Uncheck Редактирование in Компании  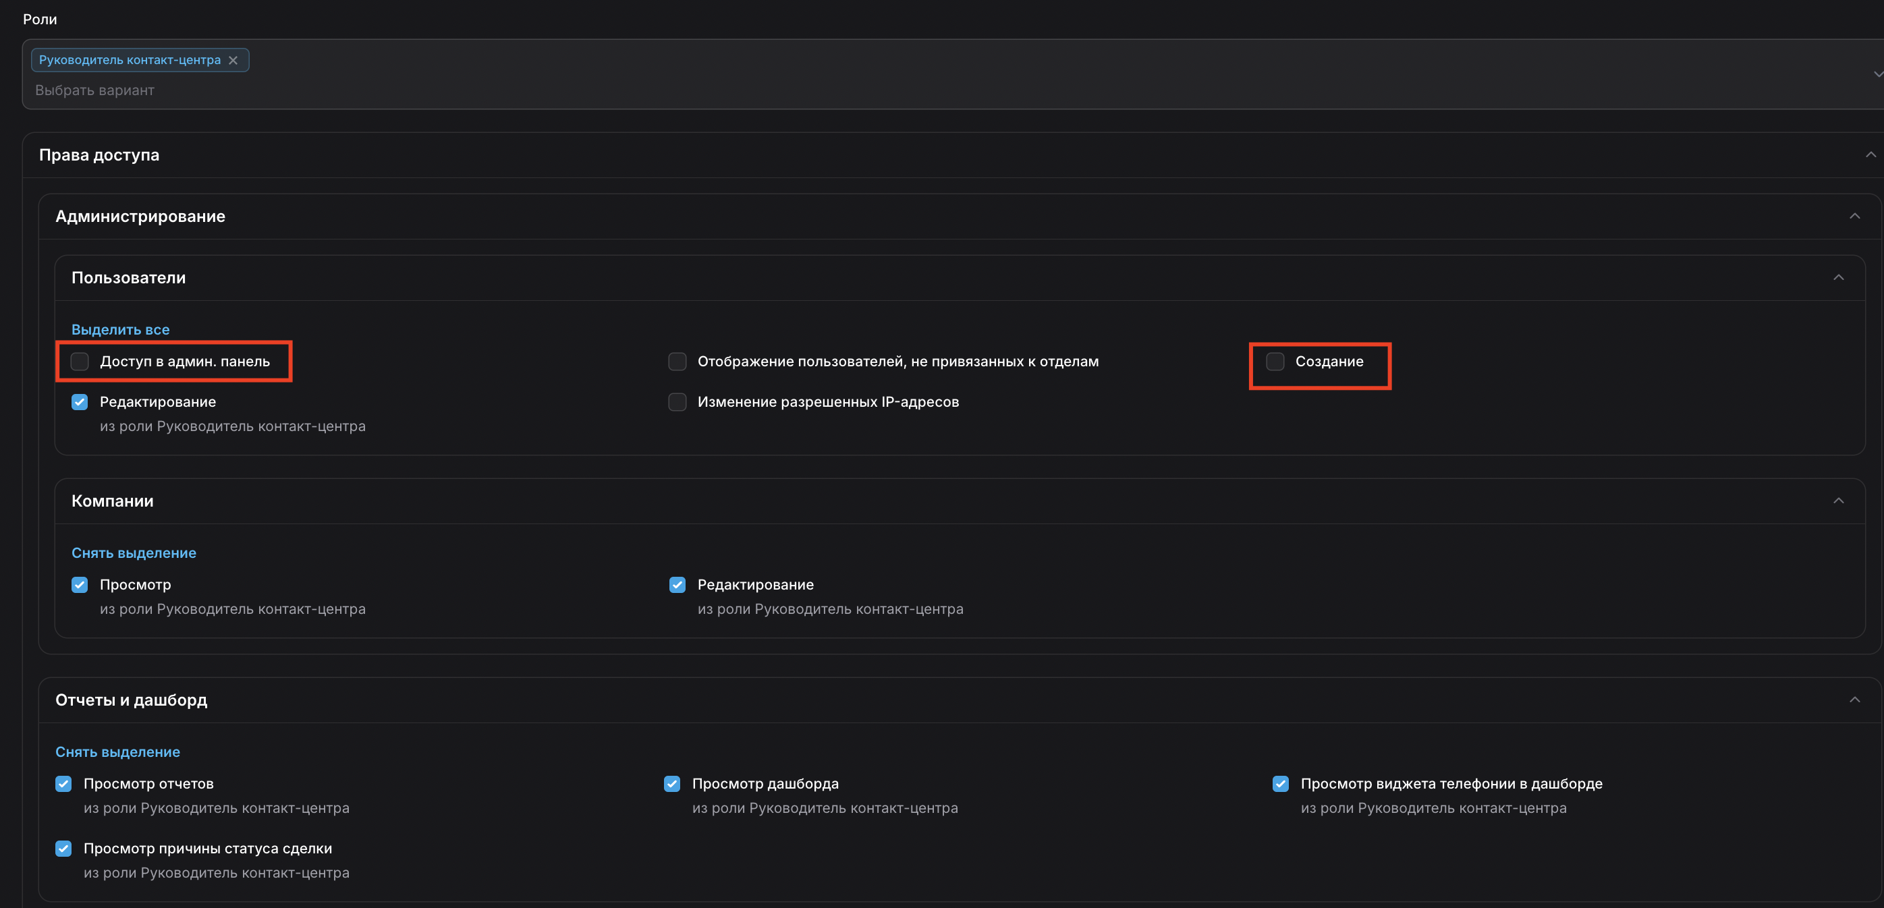click(677, 584)
